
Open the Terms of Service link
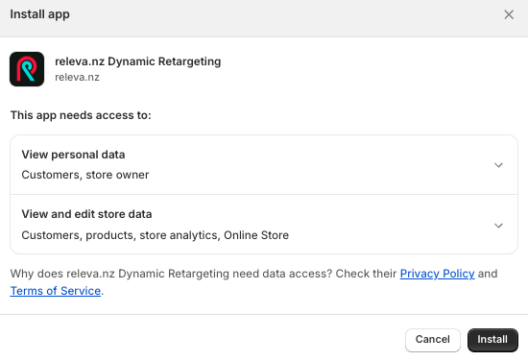coord(56,291)
